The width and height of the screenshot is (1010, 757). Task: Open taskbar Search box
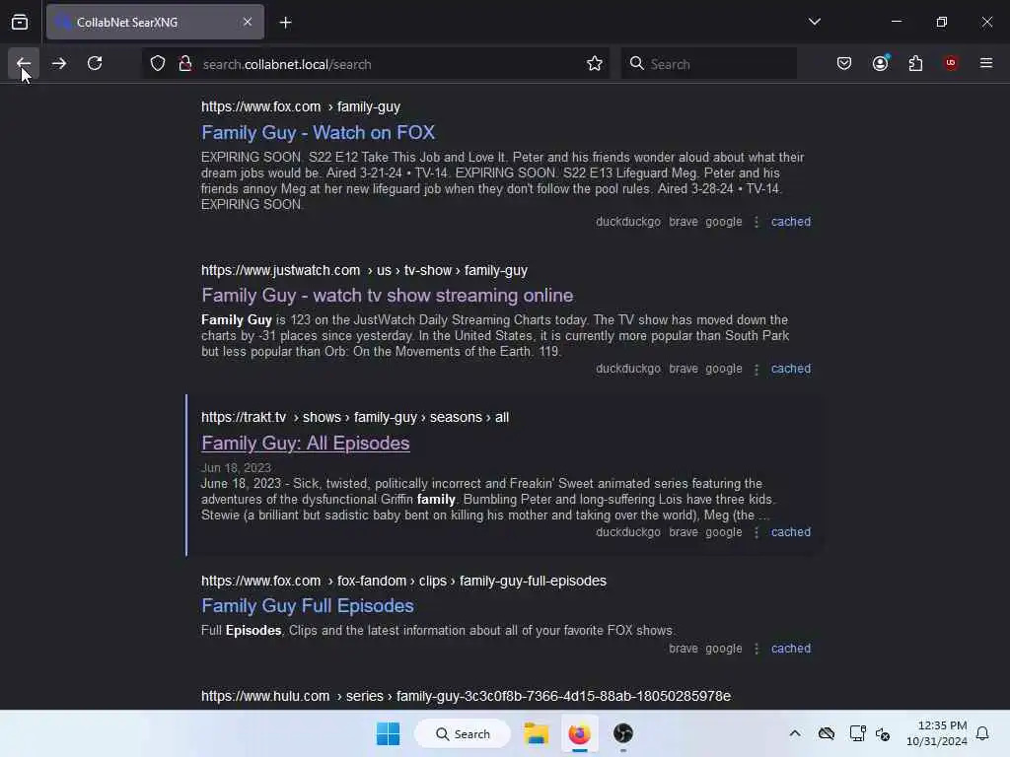[x=463, y=733]
